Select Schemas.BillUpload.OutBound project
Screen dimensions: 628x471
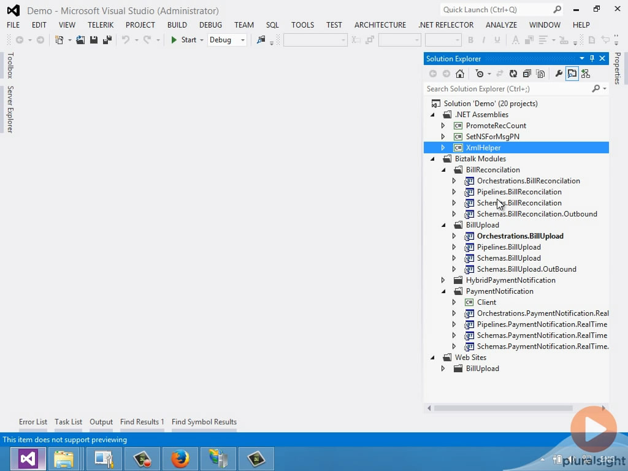tap(526, 269)
